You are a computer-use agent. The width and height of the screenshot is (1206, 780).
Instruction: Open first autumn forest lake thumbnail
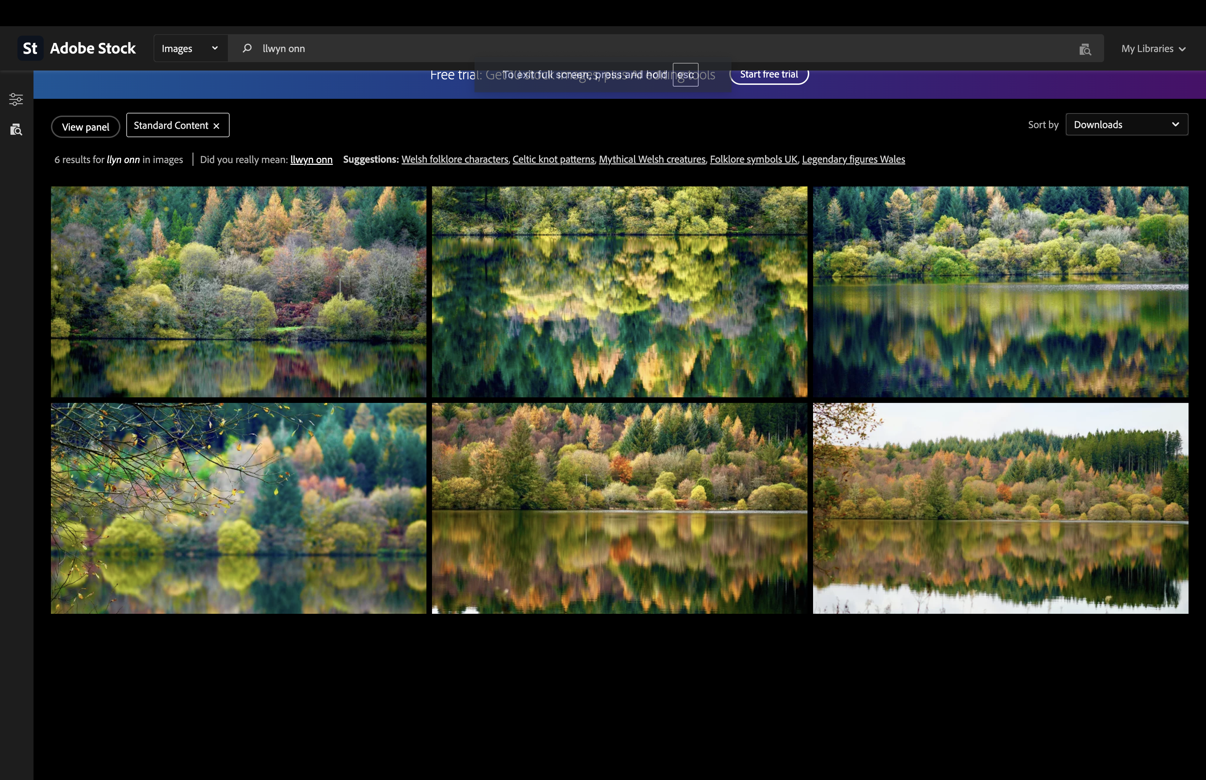click(238, 292)
